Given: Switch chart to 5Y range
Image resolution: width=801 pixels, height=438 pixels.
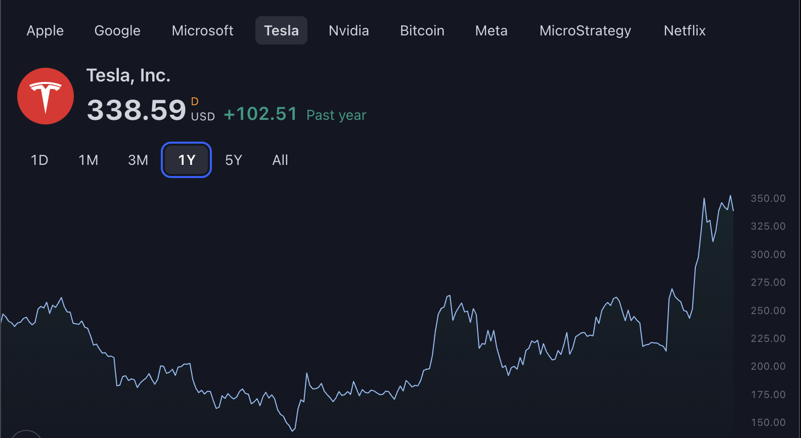Looking at the screenshot, I should (x=234, y=160).
